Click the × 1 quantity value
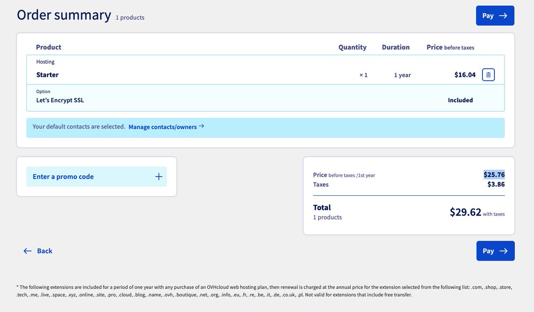 (364, 75)
